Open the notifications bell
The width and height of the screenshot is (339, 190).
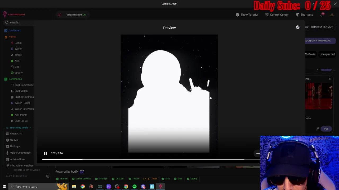(x=322, y=15)
